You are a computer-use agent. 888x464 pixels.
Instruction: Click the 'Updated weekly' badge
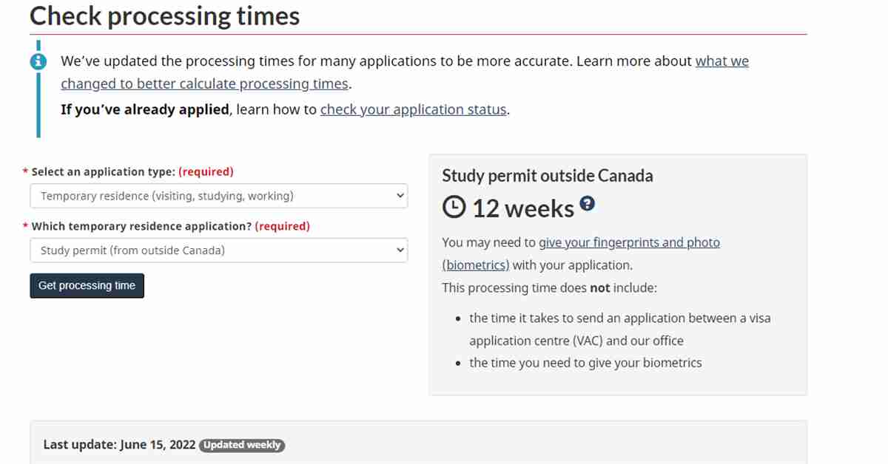point(242,445)
